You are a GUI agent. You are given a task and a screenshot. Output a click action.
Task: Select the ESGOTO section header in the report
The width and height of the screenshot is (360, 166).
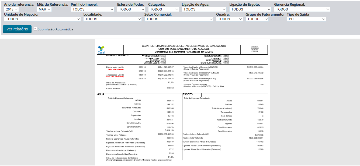(188, 95)
